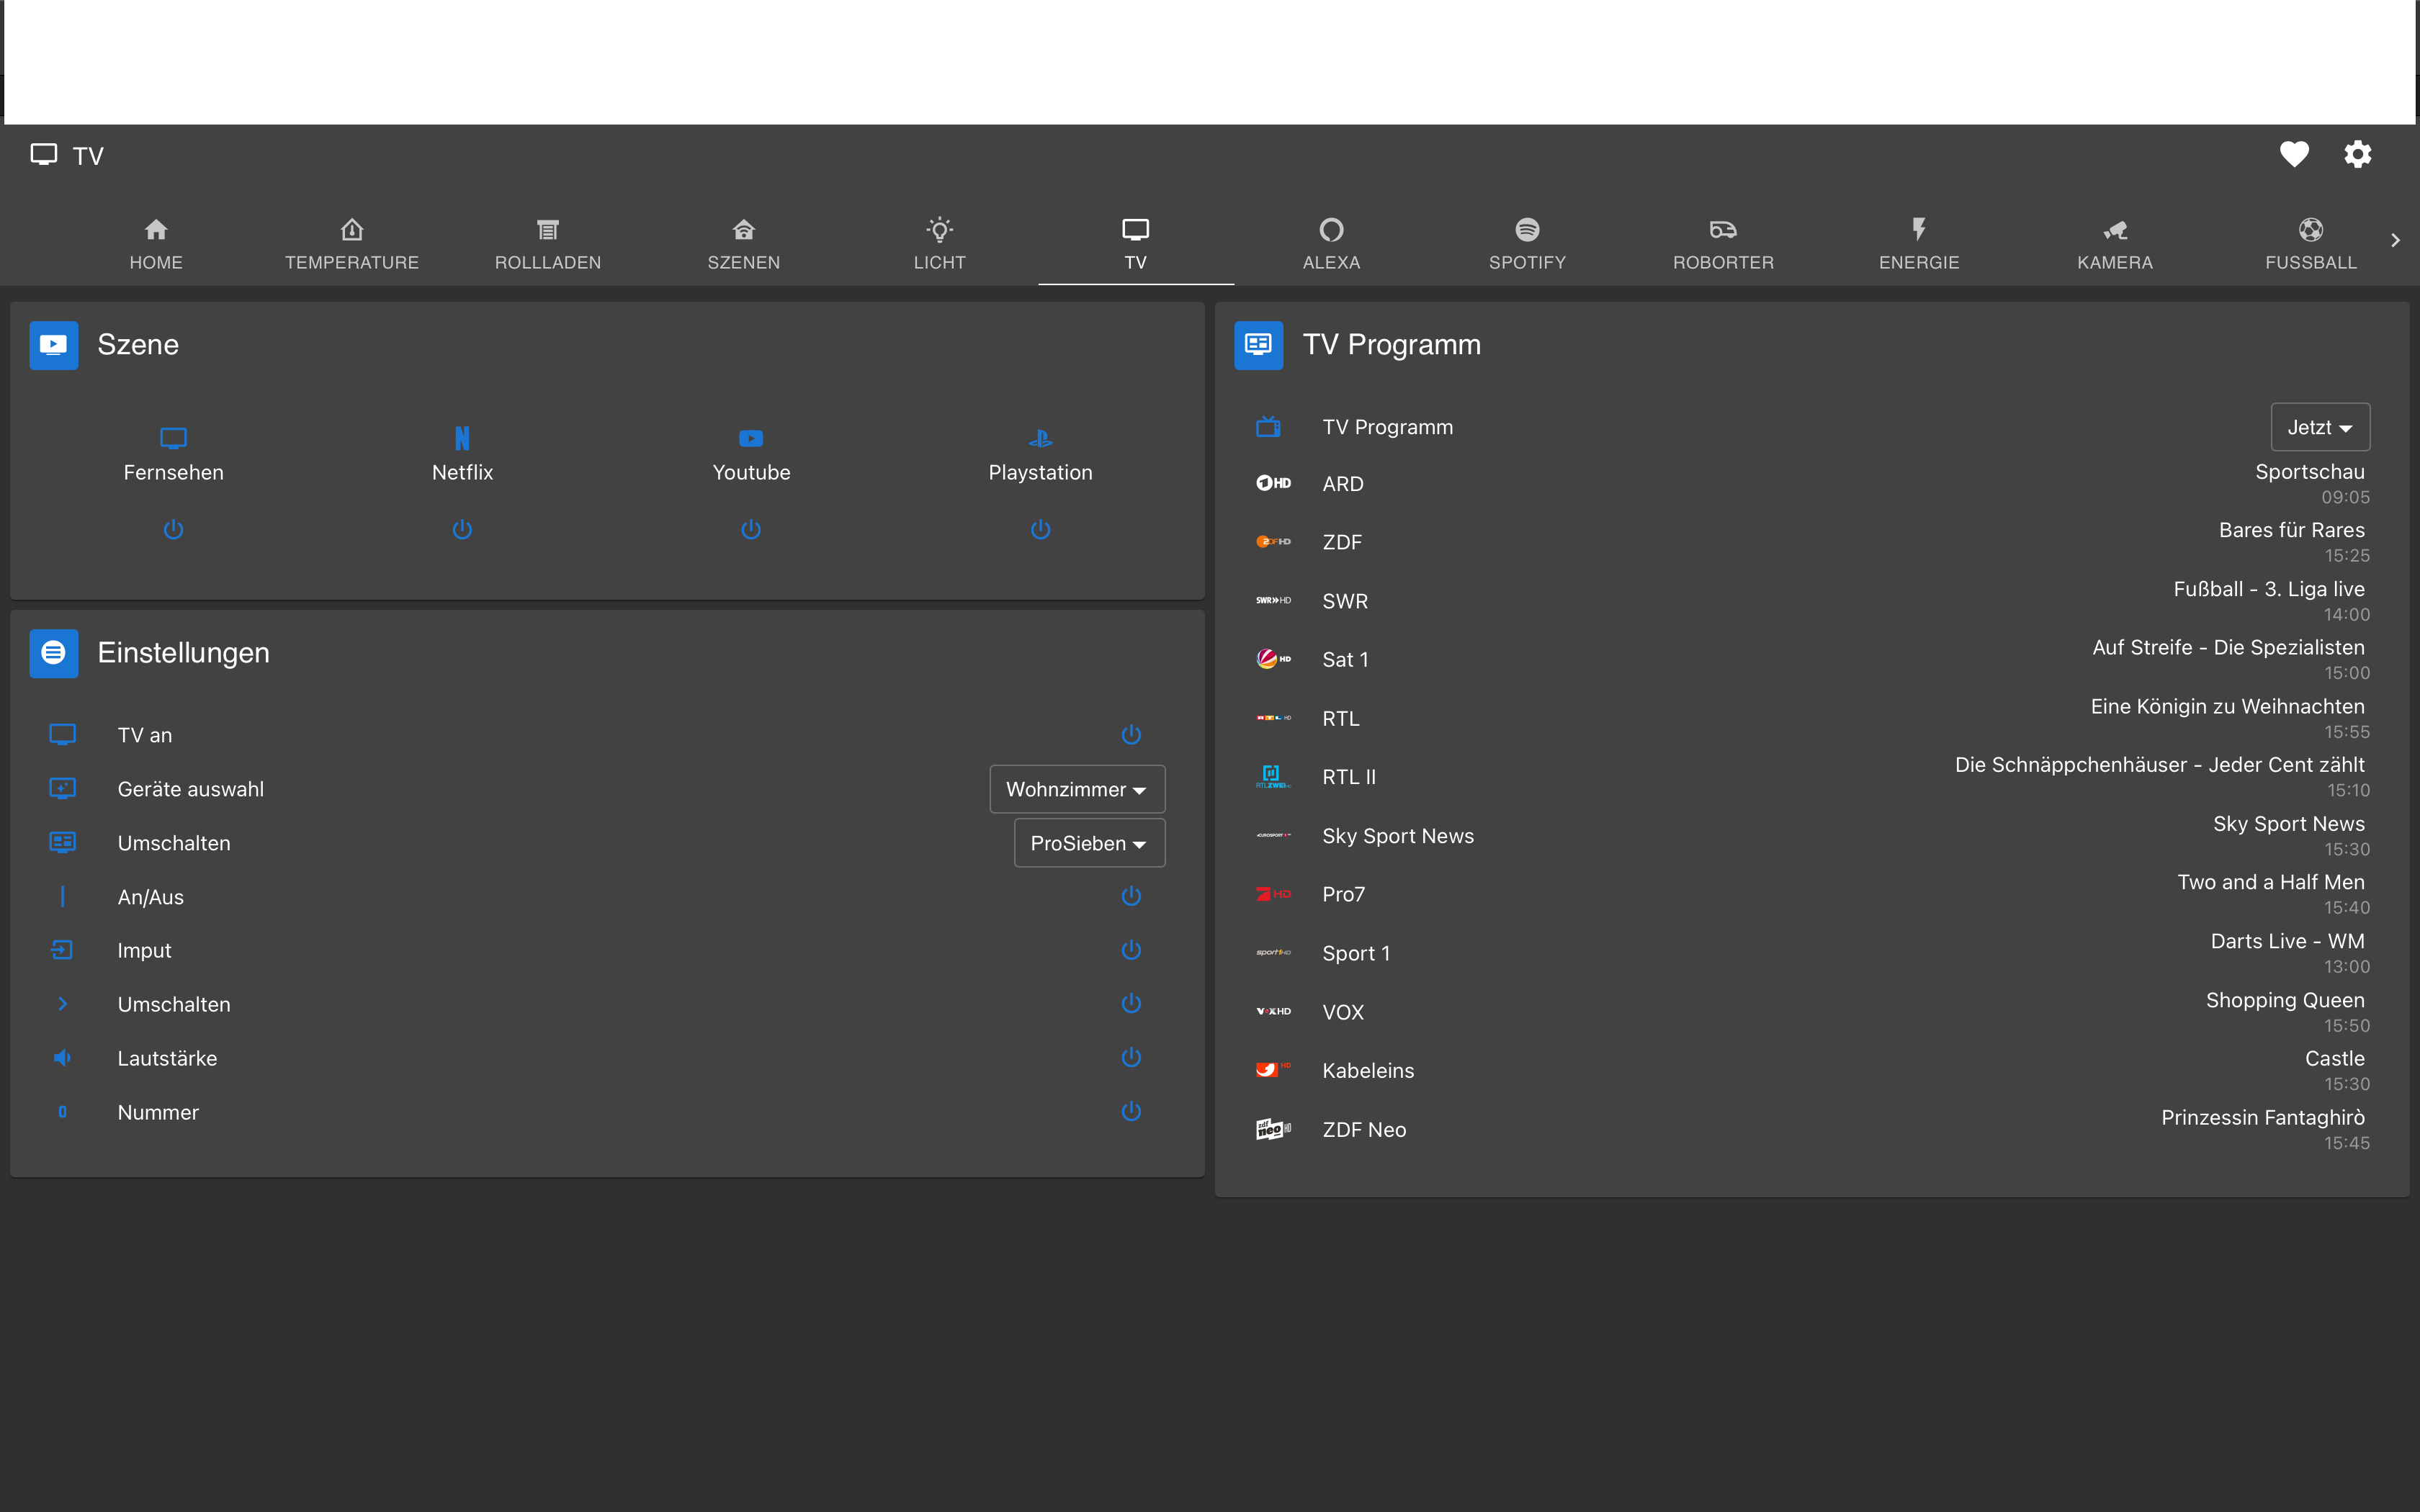
Task: Toggle the TV an power button
Action: [x=1131, y=735]
